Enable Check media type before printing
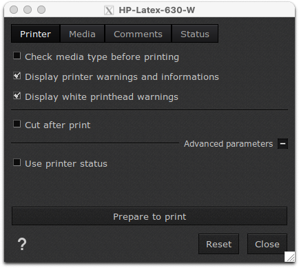 [x=17, y=56]
